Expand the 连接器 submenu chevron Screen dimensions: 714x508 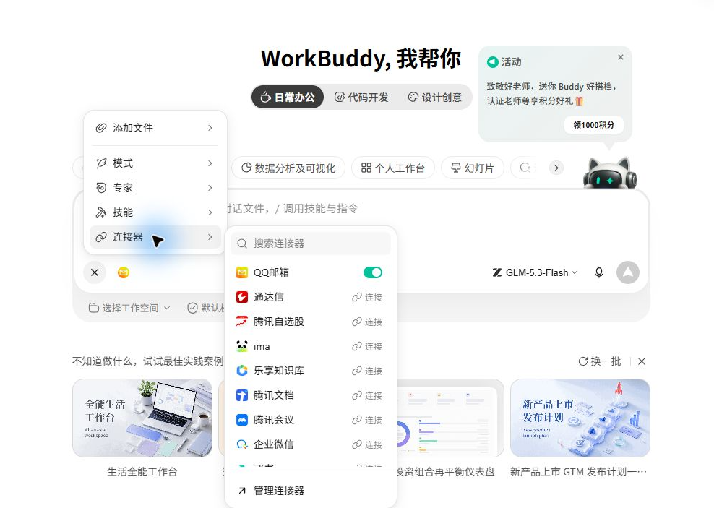click(x=210, y=237)
